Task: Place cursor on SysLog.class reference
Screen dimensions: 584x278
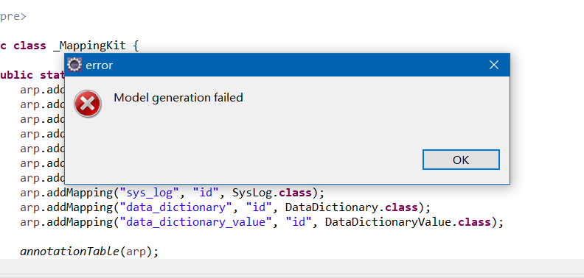Action: (x=272, y=193)
